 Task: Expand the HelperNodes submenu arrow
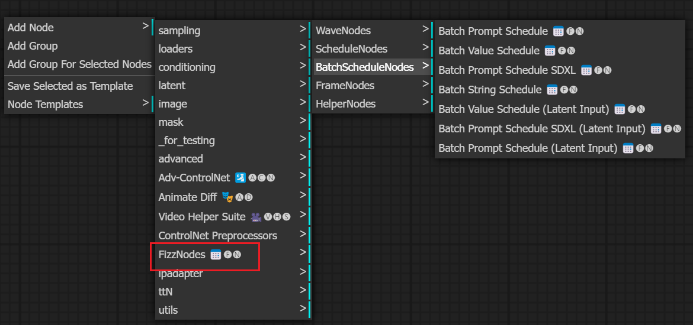point(425,102)
